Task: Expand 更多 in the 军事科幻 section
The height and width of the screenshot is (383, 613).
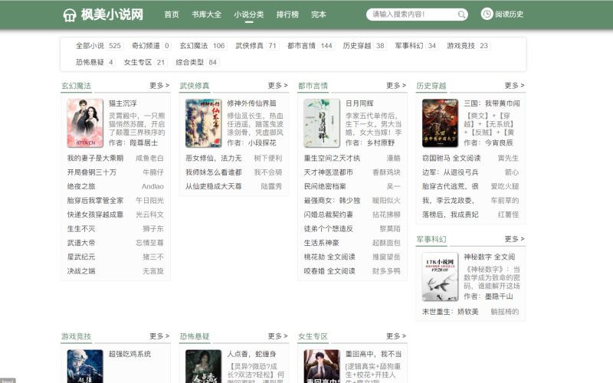Action: (514, 238)
